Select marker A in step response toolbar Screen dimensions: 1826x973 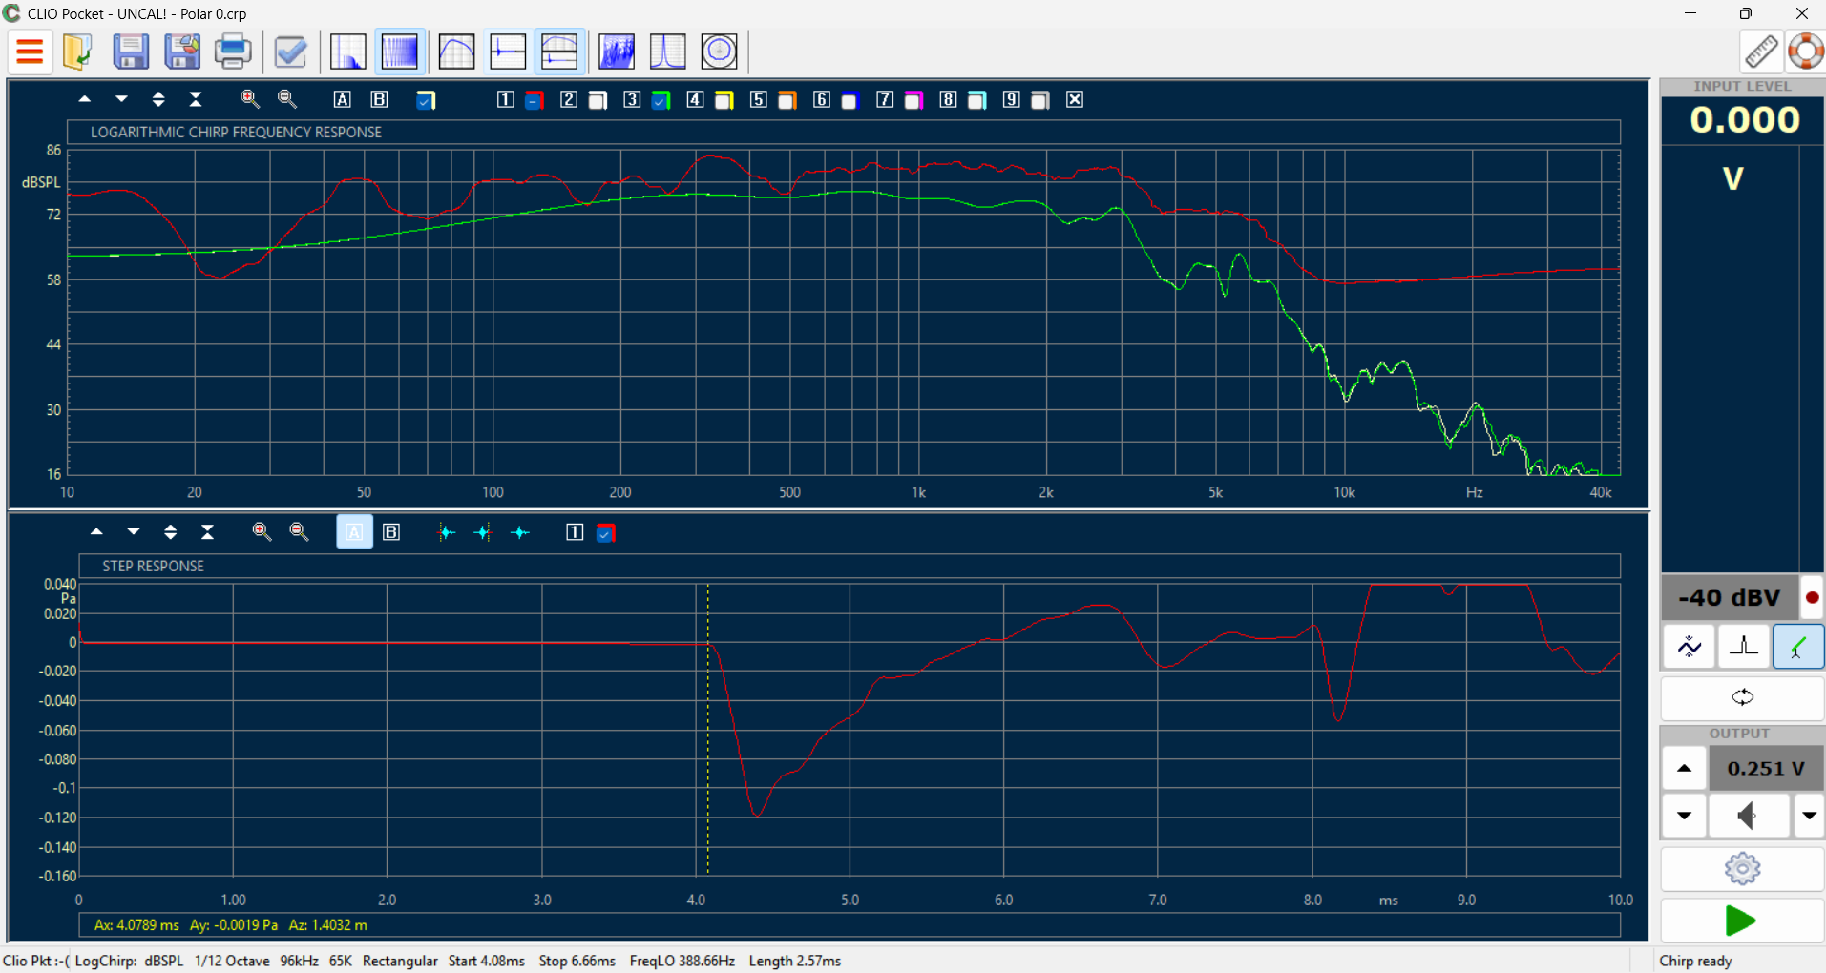coord(354,532)
